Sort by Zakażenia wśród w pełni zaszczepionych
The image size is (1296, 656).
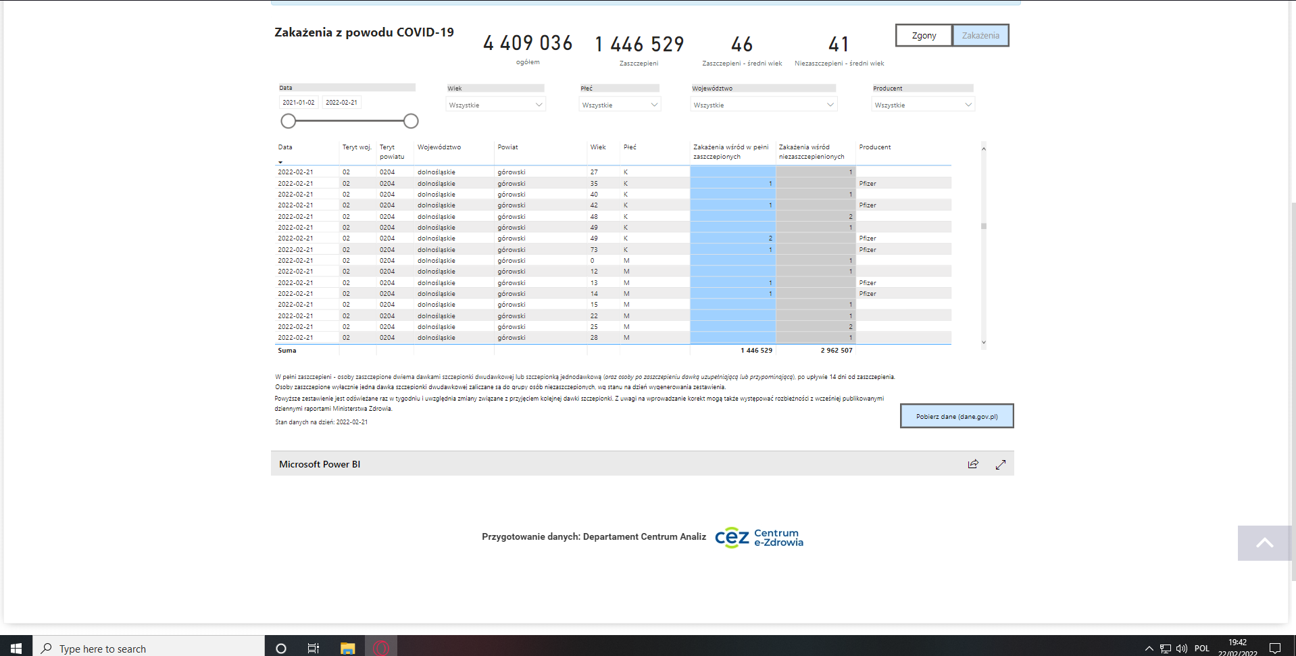point(731,152)
